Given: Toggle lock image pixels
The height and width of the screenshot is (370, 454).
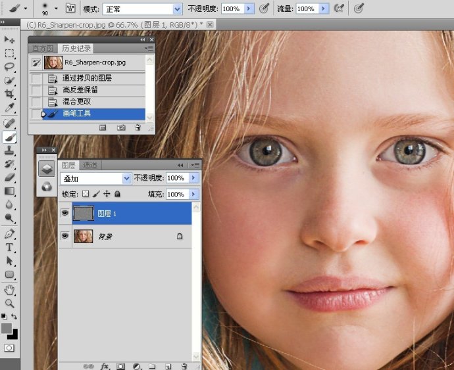Looking at the screenshot, I should click(x=96, y=193).
